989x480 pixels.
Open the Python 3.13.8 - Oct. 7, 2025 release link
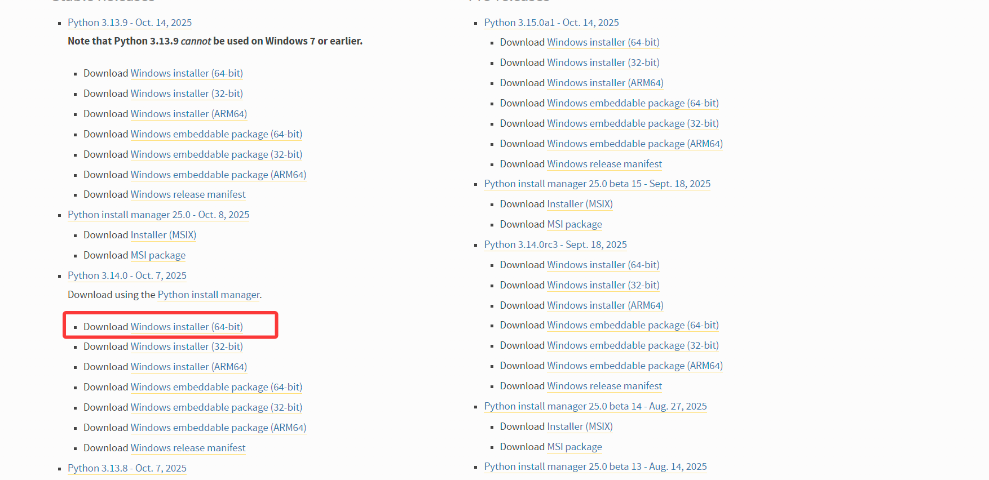click(x=127, y=468)
